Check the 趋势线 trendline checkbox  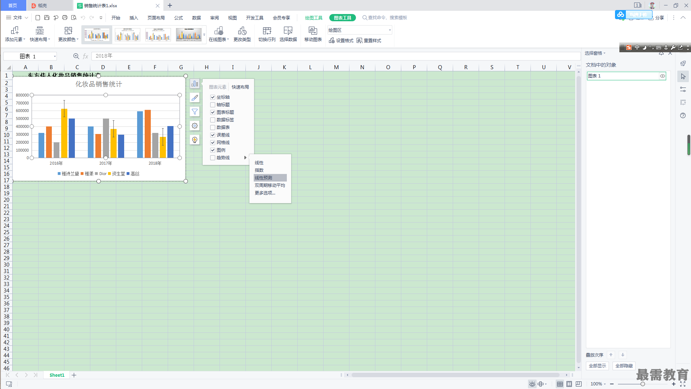point(213,158)
